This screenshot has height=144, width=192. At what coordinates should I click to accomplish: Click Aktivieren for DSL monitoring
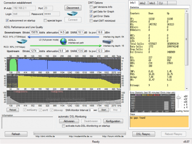(x=69, y=121)
